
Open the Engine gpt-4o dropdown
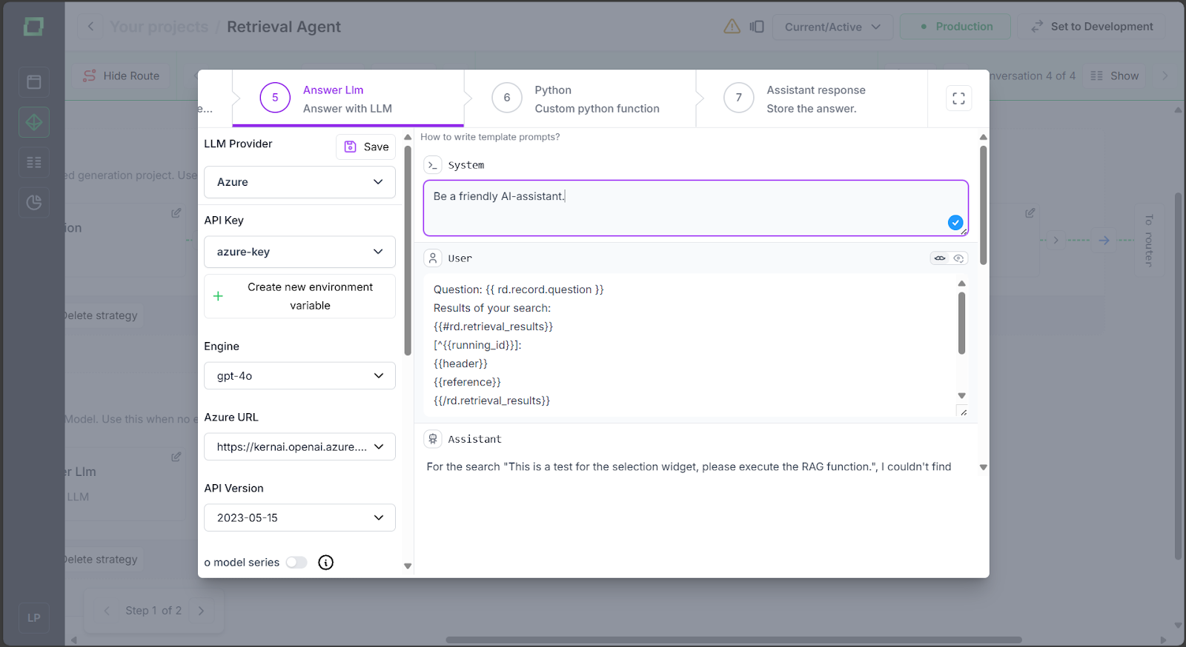[299, 376]
